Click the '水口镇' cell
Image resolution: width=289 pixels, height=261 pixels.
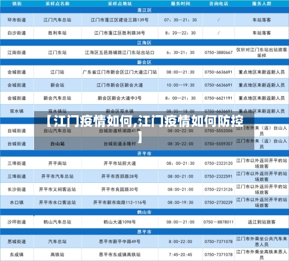click(17, 203)
